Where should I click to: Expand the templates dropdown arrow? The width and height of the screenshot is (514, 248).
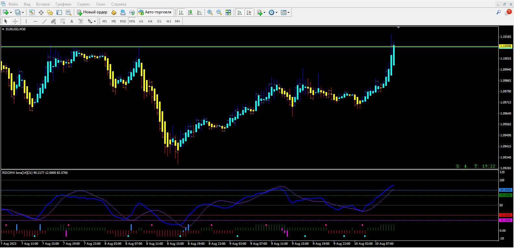[288, 13]
